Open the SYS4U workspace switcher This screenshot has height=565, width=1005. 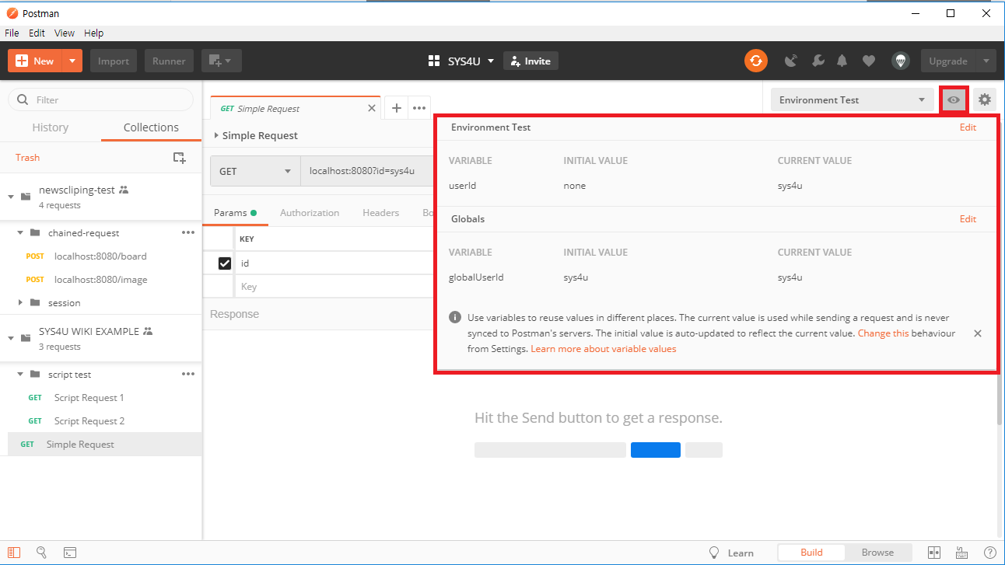point(461,61)
